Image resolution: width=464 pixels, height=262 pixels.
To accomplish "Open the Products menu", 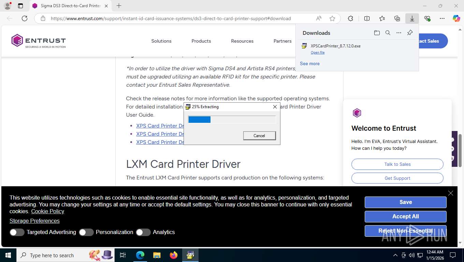I will pos(201,41).
